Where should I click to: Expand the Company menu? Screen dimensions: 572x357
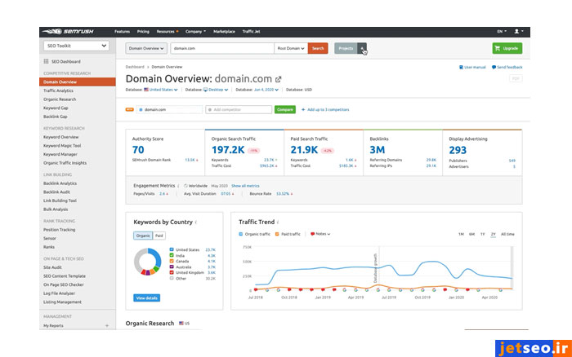195,32
